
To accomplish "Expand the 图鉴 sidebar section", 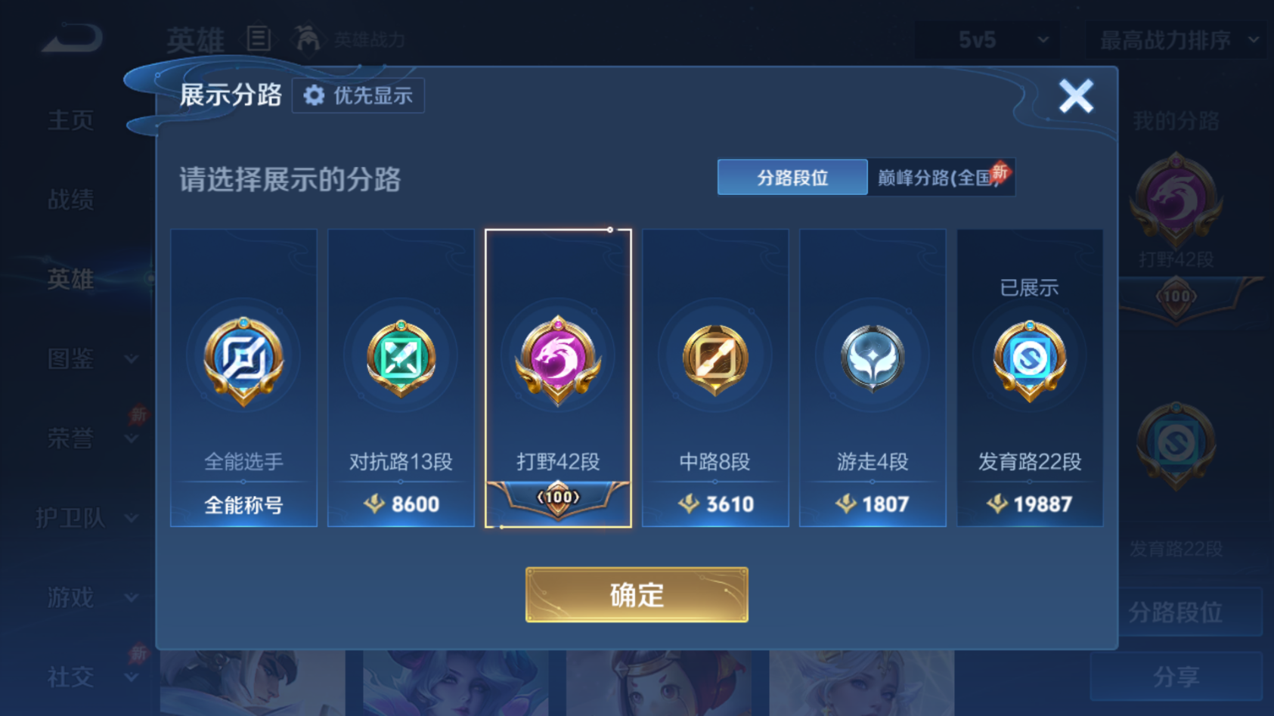I will (x=91, y=358).
